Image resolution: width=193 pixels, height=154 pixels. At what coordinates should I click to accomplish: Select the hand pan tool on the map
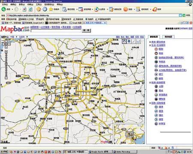(x=124, y=41)
